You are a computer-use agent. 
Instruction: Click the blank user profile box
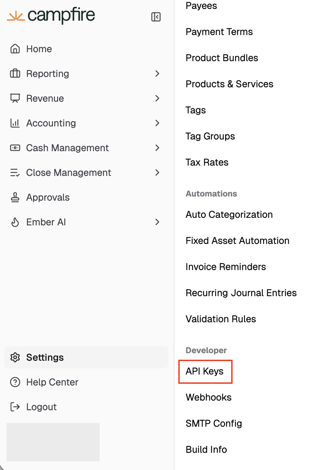(53, 442)
